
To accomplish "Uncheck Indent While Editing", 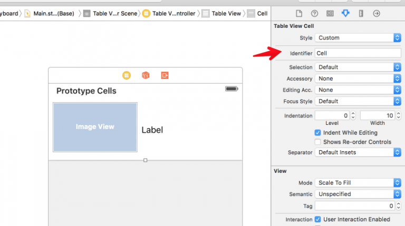I will click(x=318, y=133).
